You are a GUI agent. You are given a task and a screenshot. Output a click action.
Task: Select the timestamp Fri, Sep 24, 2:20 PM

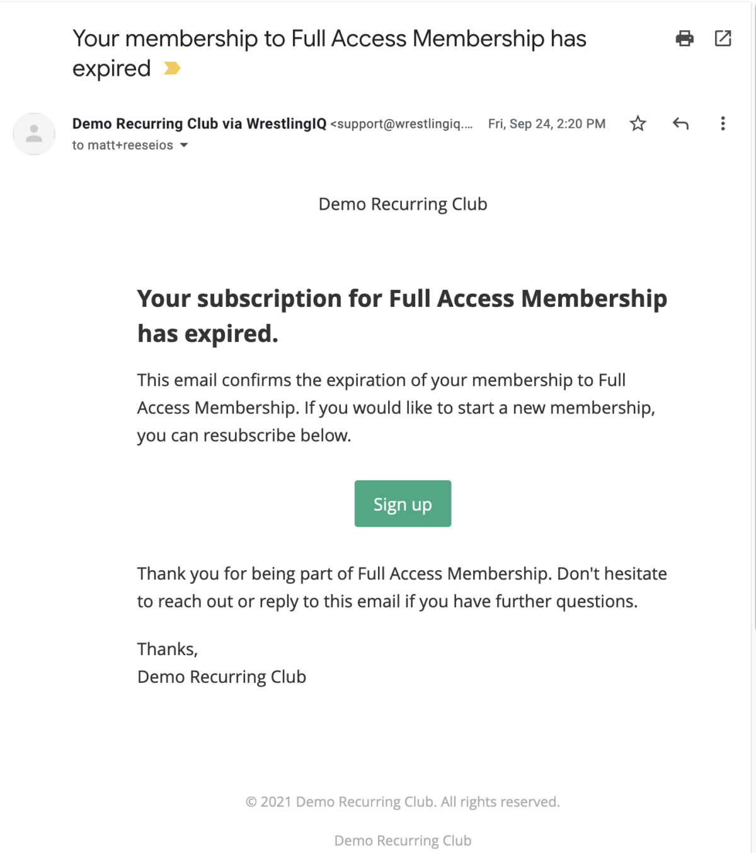pyautogui.click(x=547, y=123)
